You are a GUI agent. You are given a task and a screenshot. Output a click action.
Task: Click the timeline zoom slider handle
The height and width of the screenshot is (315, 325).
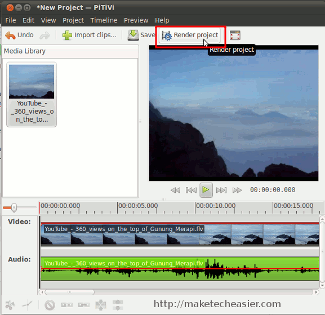(x=14, y=207)
